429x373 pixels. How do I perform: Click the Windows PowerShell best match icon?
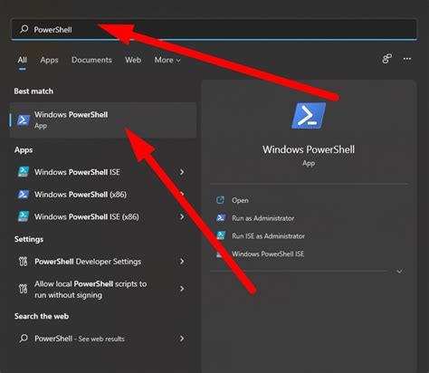(x=24, y=120)
